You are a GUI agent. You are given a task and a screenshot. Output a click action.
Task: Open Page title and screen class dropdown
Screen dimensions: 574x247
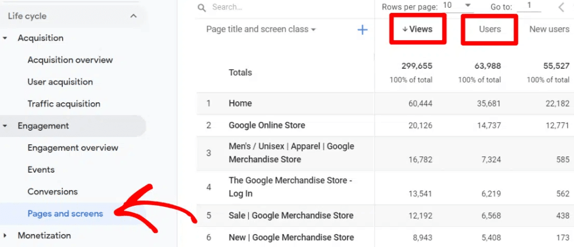pyautogui.click(x=261, y=29)
